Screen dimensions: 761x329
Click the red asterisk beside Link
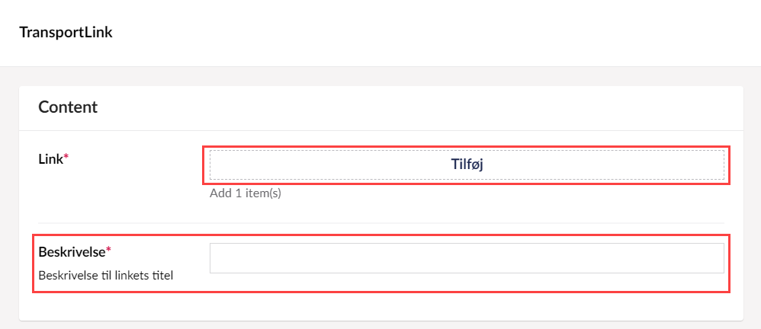click(x=66, y=158)
